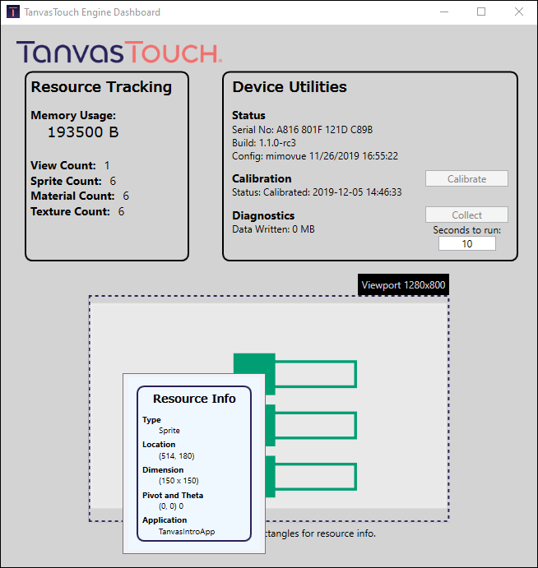Click the Material Count label
Screen dimensions: 538x568
point(72,196)
